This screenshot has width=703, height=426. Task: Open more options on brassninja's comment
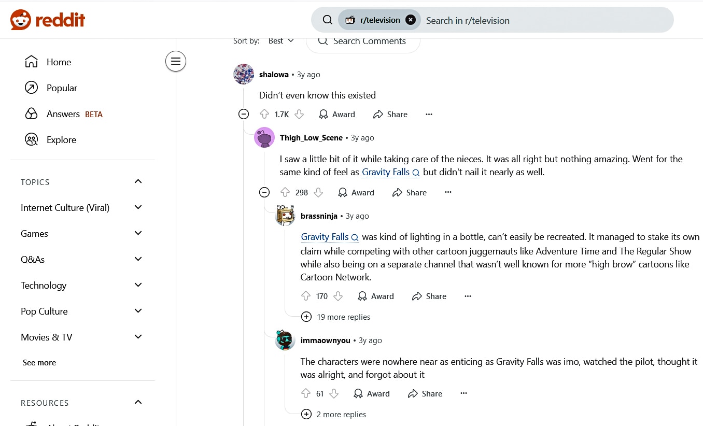(468, 296)
